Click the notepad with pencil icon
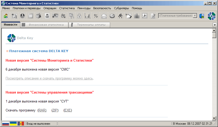This screenshot has height=127, width=218. coord(153,16)
